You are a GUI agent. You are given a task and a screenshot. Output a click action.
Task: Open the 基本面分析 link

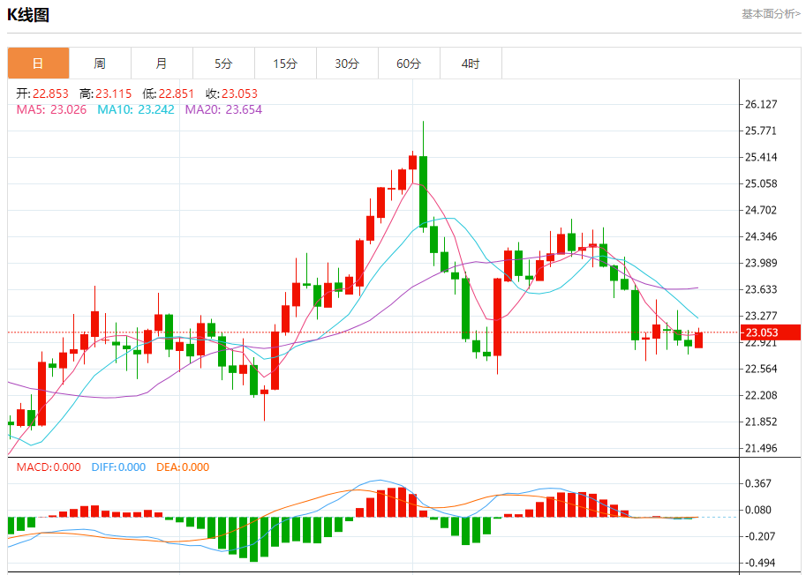(771, 14)
